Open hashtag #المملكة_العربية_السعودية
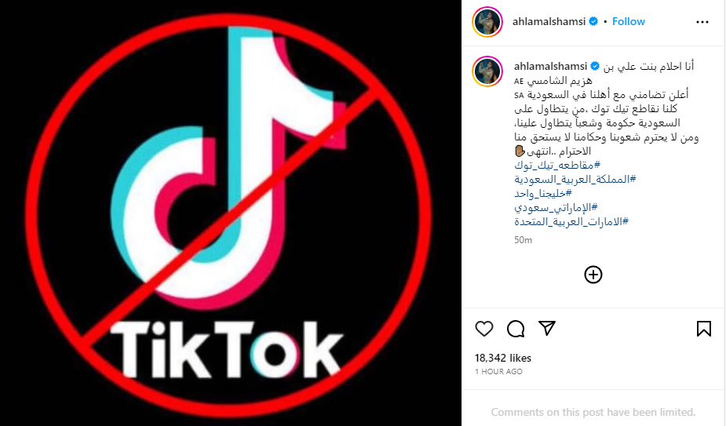726x426 pixels. pyautogui.click(x=575, y=179)
